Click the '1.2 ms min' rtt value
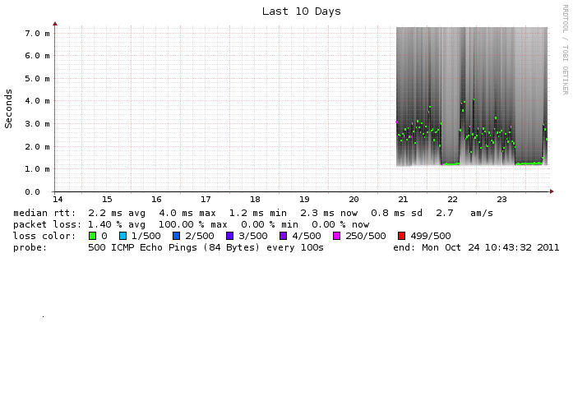573x419 pixels. 258,213
